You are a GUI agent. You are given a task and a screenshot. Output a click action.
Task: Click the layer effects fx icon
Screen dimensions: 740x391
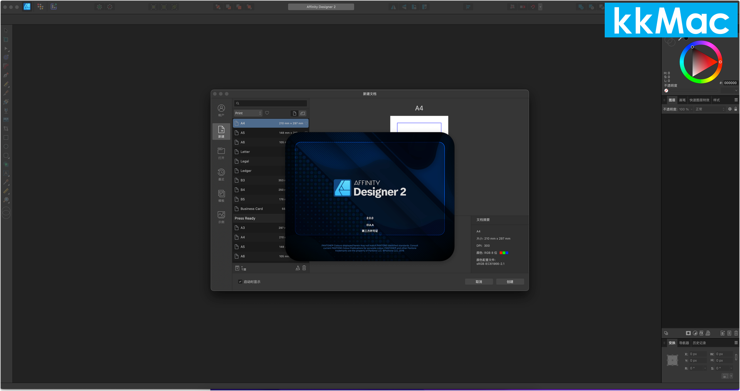pyautogui.click(x=701, y=333)
